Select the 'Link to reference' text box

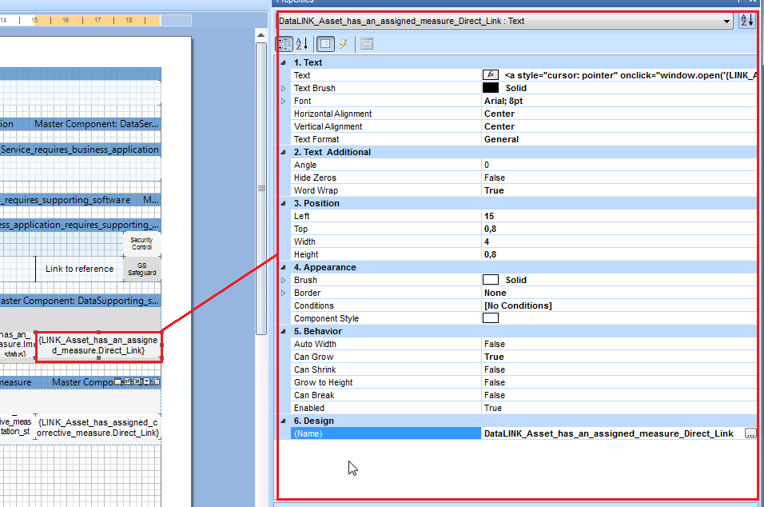click(79, 269)
